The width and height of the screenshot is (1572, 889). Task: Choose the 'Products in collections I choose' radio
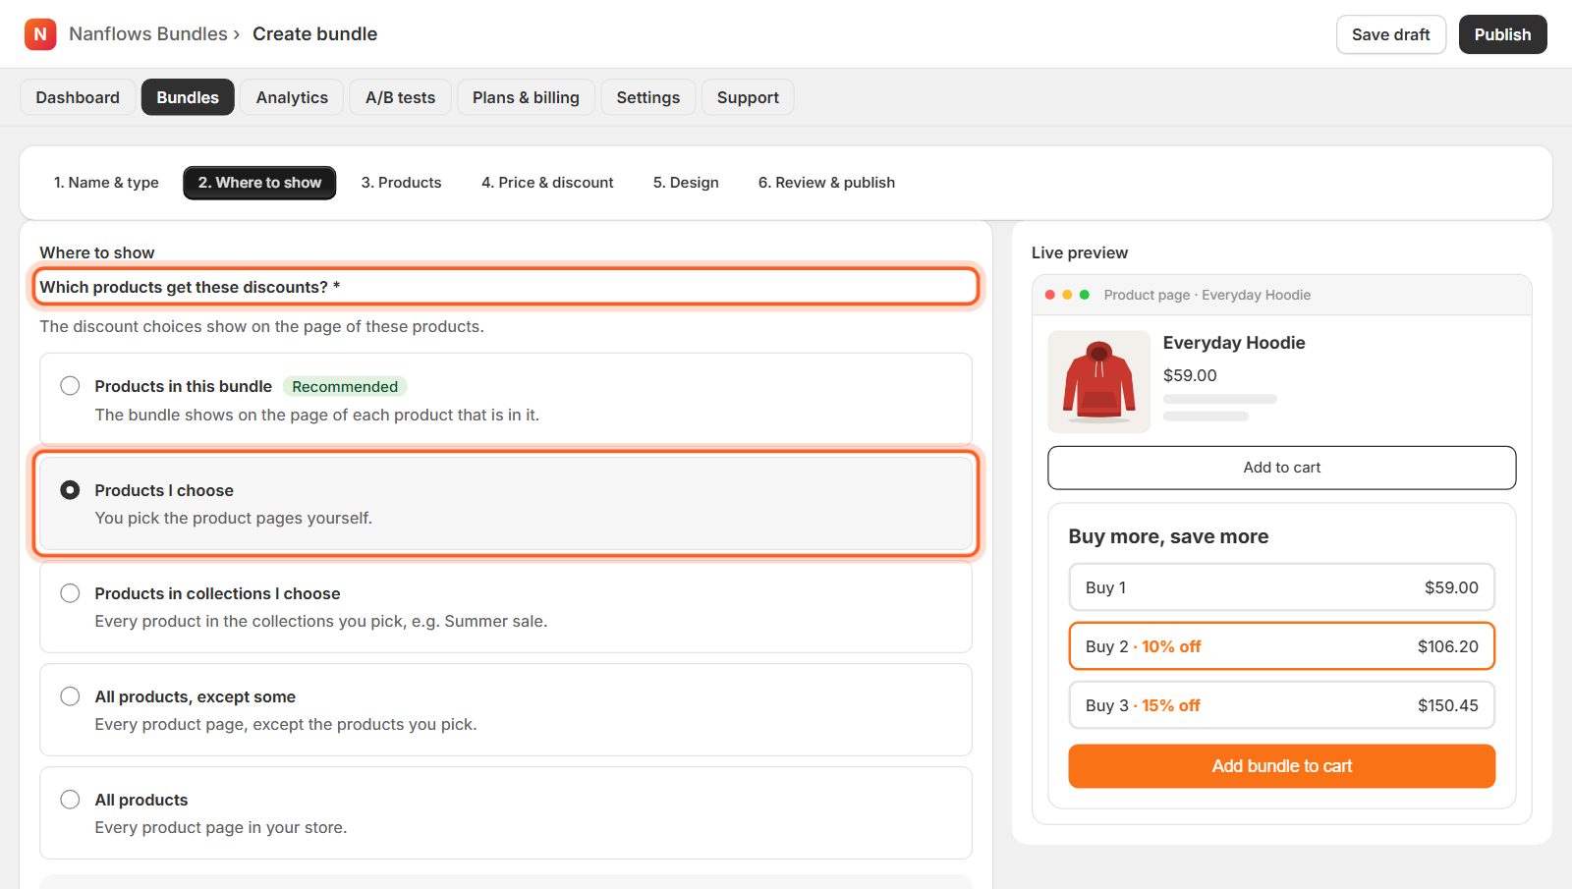pyautogui.click(x=70, y=593)
